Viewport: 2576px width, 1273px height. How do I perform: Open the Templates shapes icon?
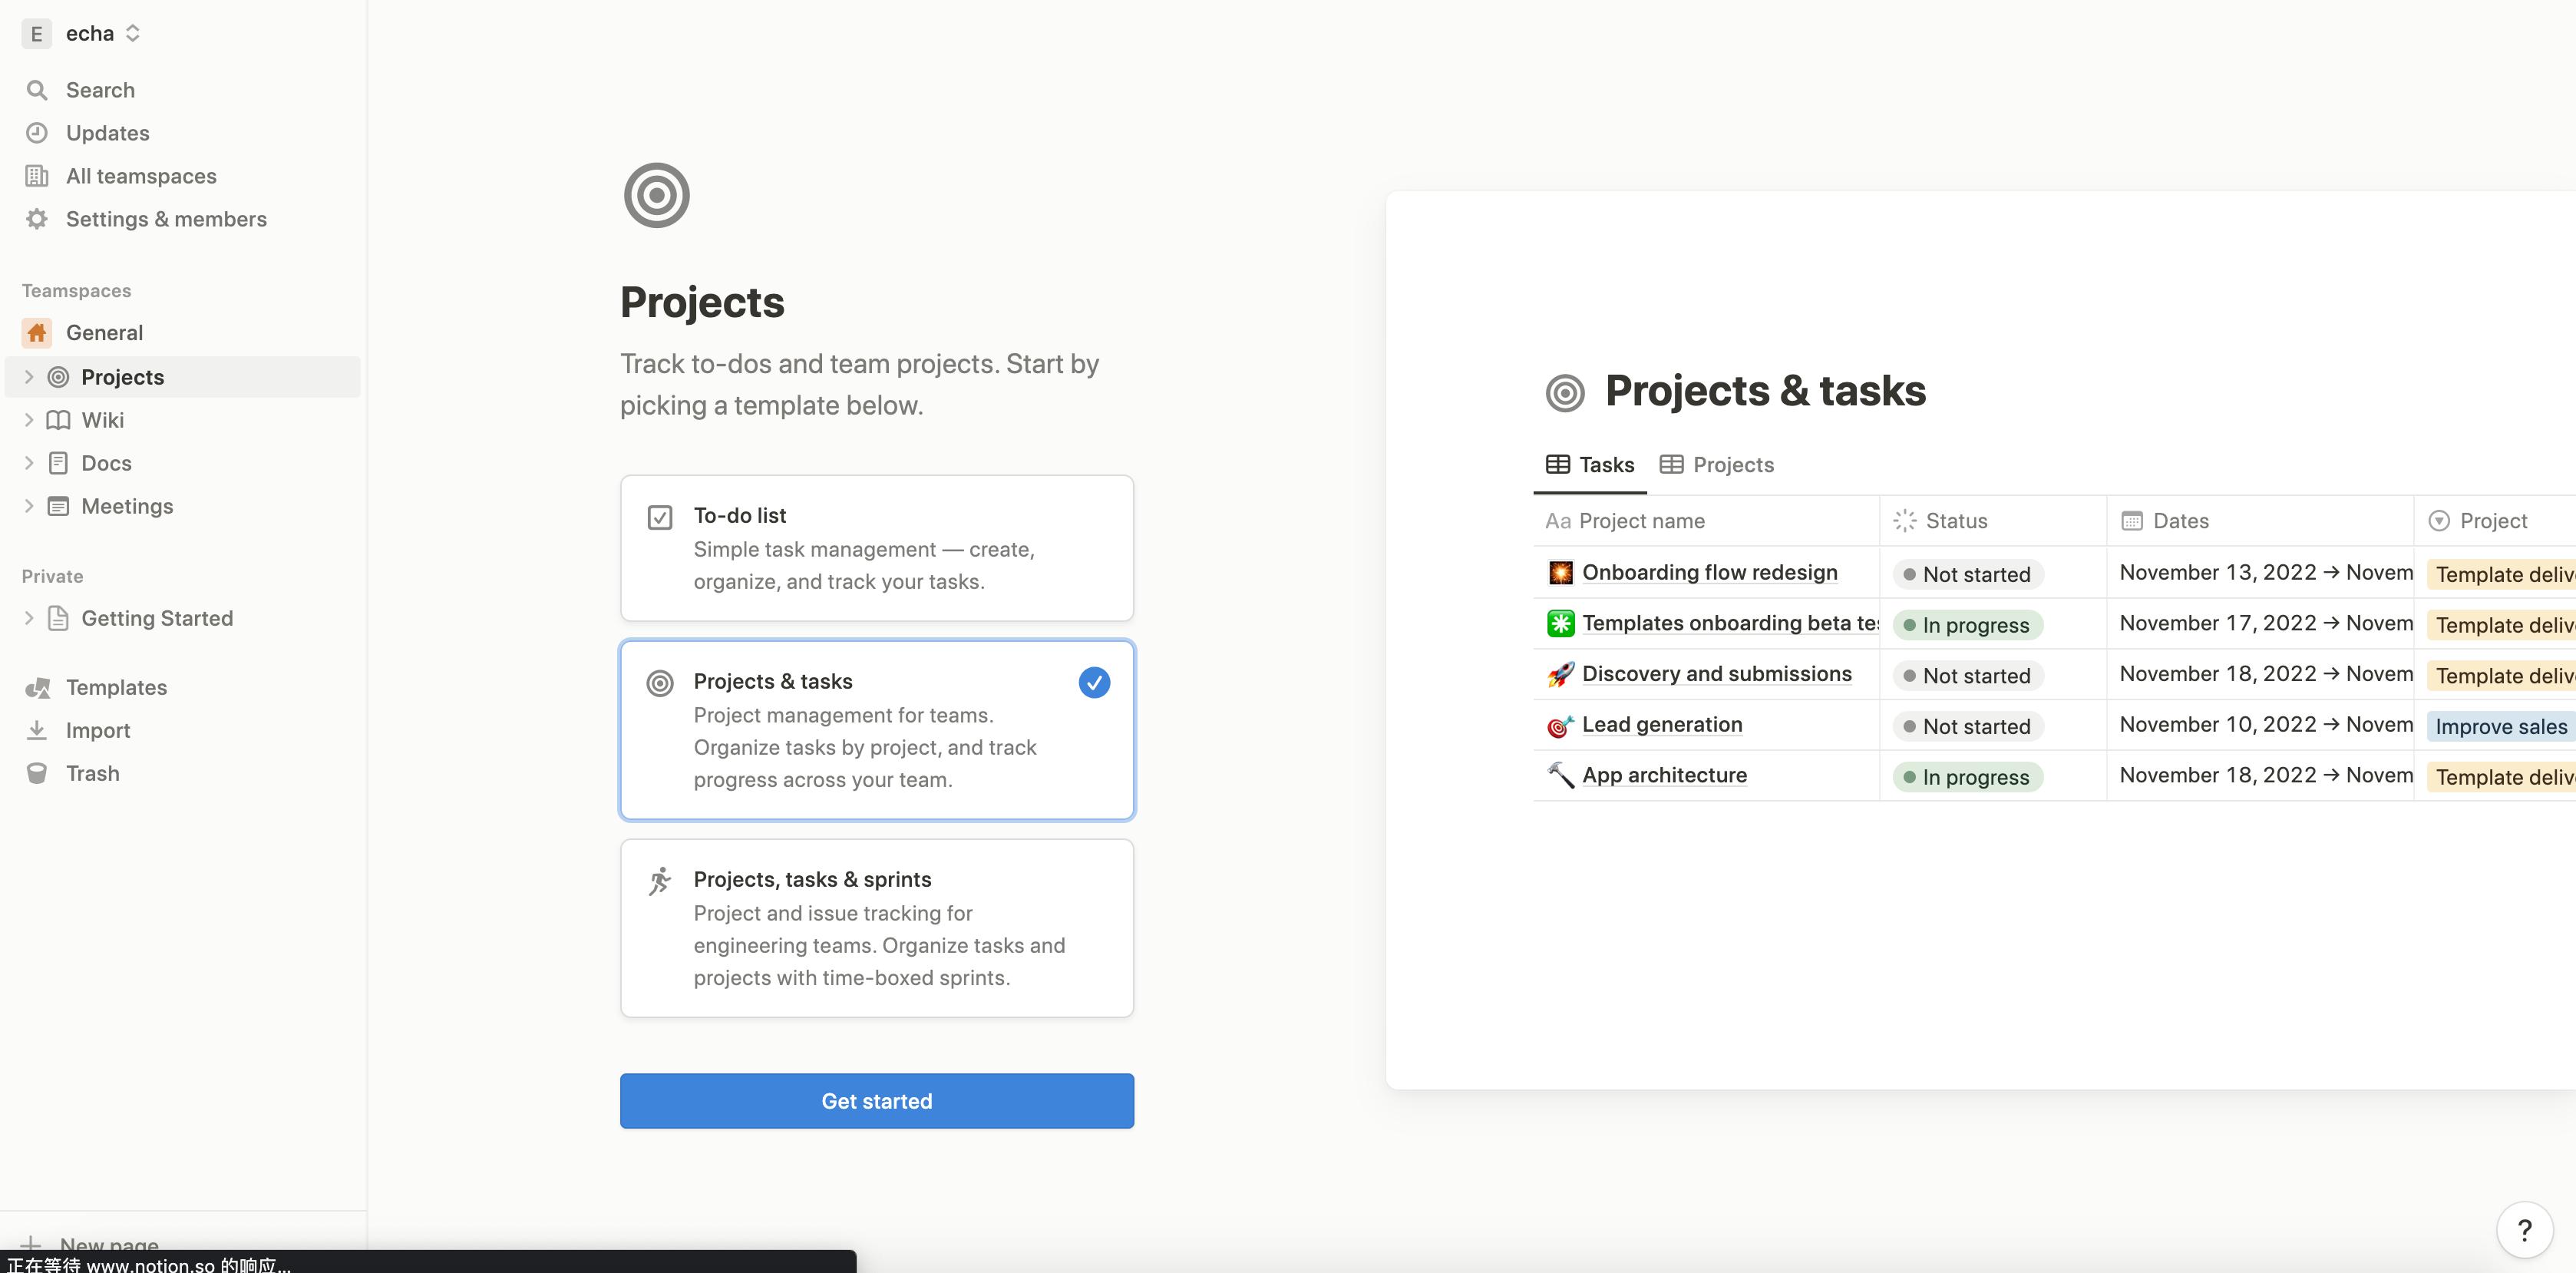coord(37,688)
